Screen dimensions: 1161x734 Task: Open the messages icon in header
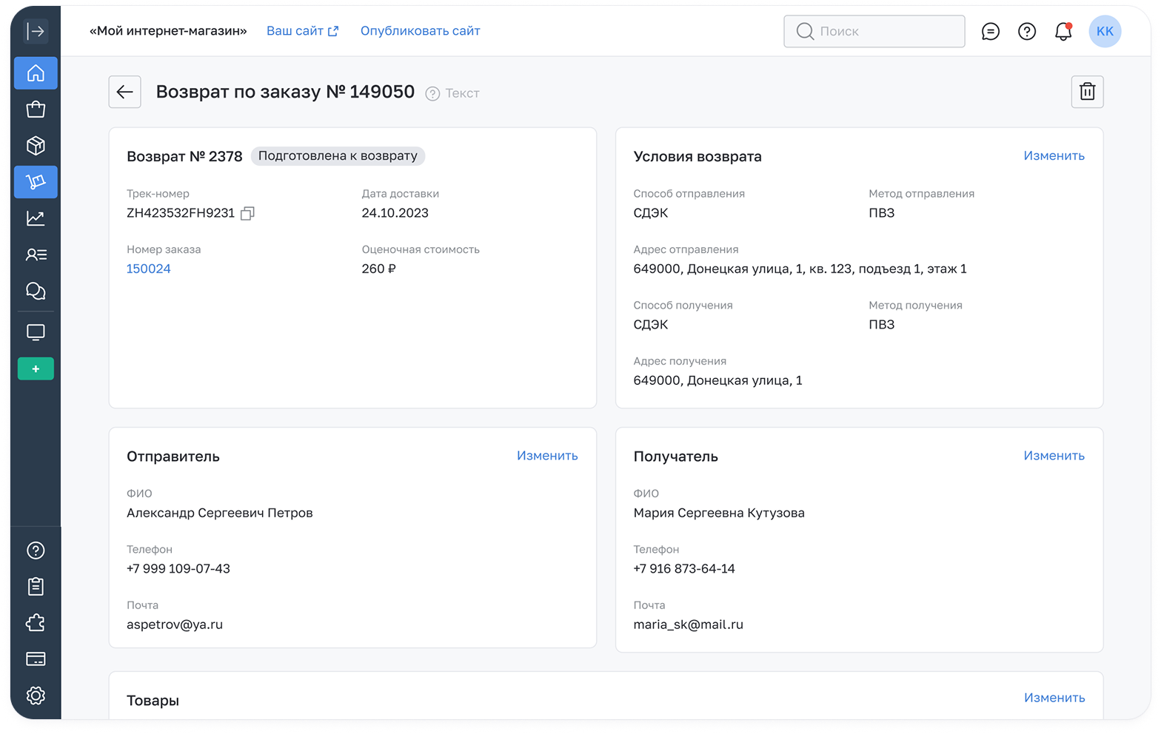990,31
